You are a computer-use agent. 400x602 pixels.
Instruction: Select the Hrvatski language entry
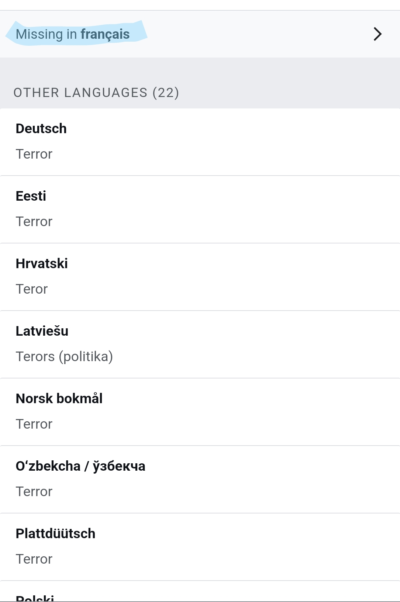tap(42, 264)
